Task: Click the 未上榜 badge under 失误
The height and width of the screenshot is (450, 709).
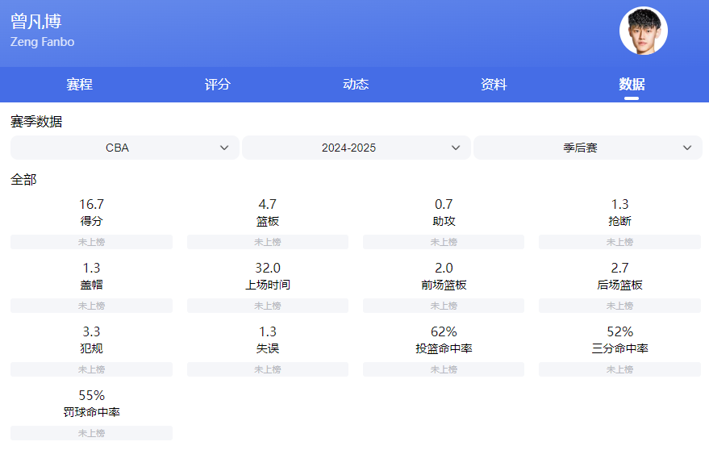Action: (268, 369)
